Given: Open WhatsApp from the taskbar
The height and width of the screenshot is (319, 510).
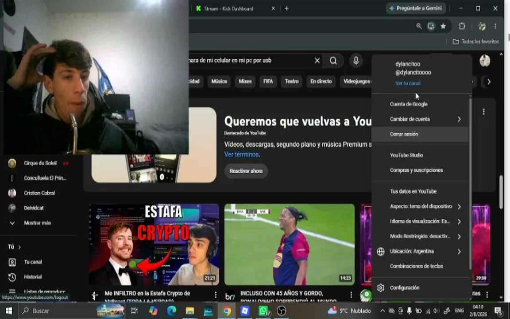Looking at the screenshot, I should tap(264, 311).
